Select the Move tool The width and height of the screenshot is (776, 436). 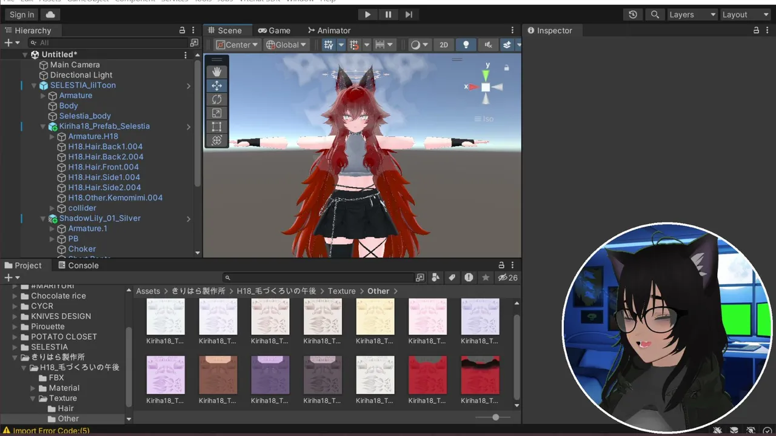click(216, 85)
